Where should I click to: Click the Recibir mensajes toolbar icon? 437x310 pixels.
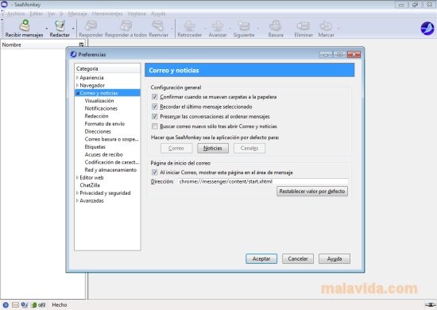coord(25,25)
